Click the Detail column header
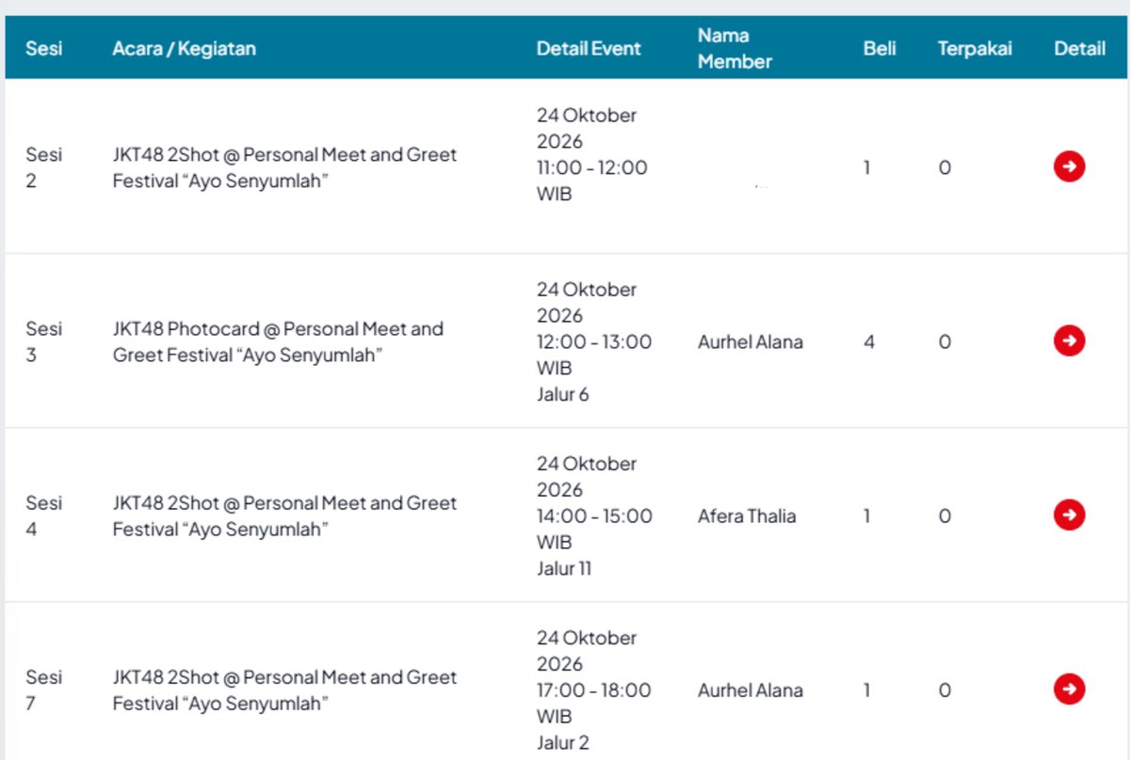This screenshot has height=760, width=1130. tap(1079, 48)
